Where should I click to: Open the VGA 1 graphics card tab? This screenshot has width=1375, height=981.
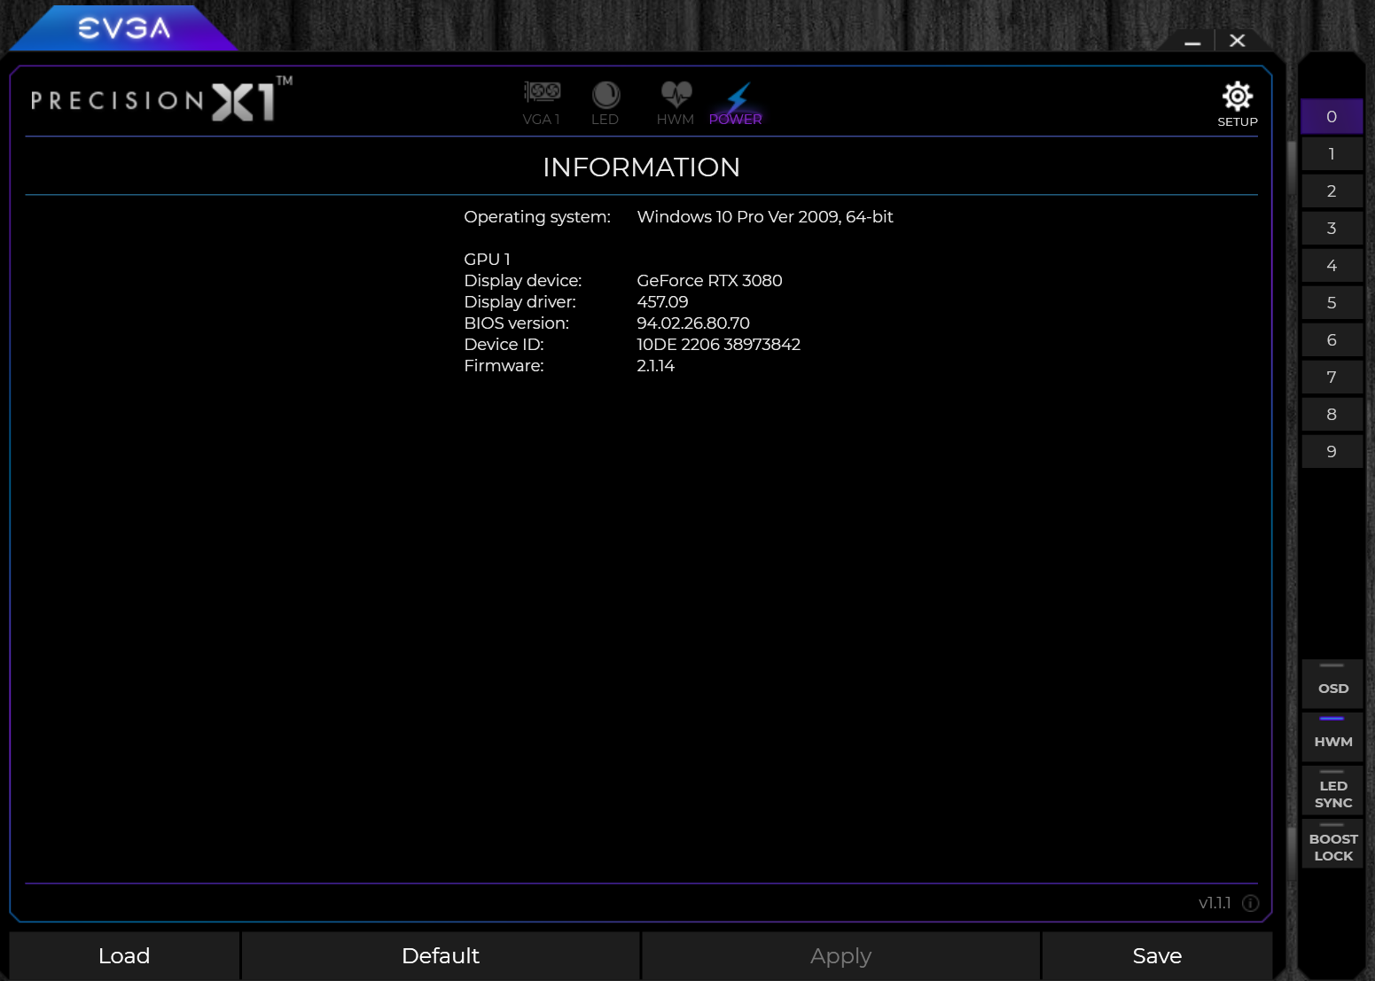pyautogui.click(x=542, y=103)
